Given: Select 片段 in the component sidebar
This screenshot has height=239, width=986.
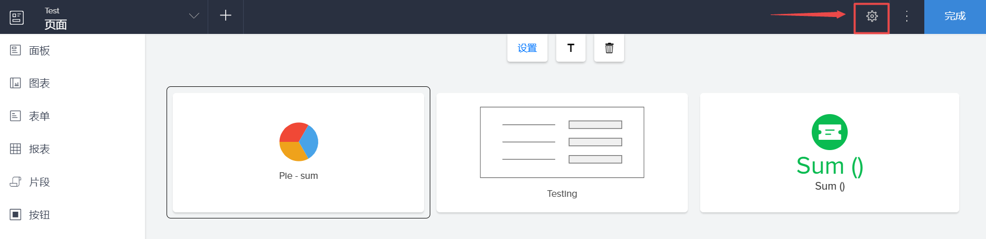Looking at the screenshot, I should point(39,182).
